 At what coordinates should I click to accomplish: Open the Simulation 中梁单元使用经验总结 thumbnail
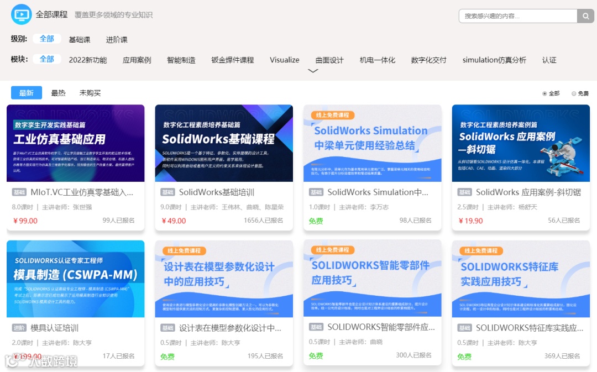(x=373, y=143)
